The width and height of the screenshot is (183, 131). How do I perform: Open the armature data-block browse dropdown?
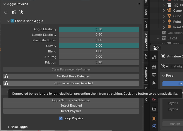tap(164, 67)
